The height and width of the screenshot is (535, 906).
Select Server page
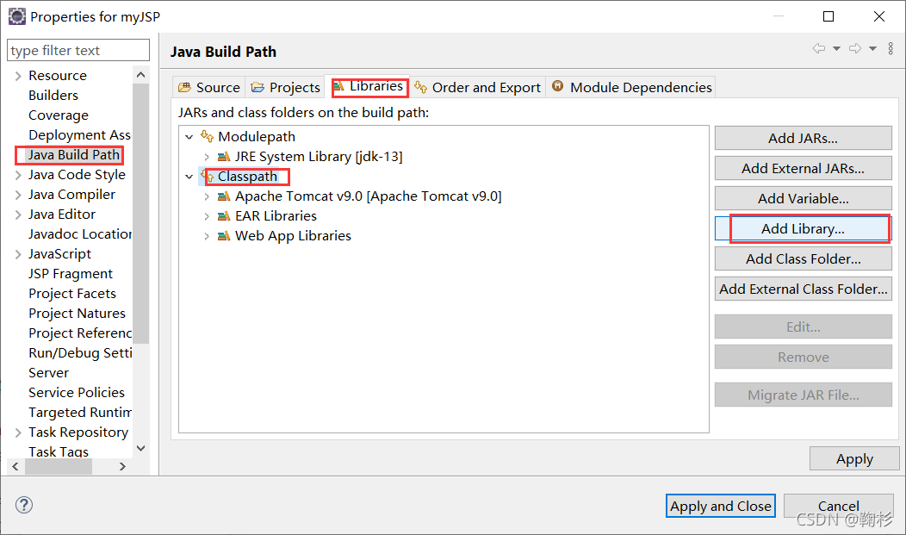click(x=48, y=373)
